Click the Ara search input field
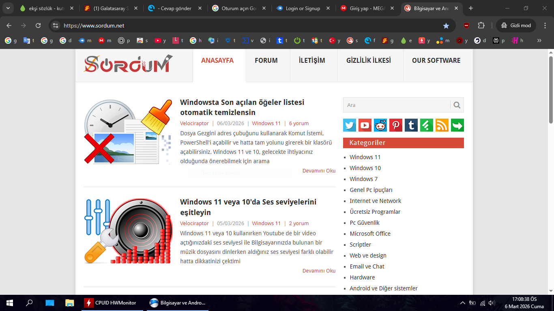This screenshot has height=311, width=554. tap(397, 105)
